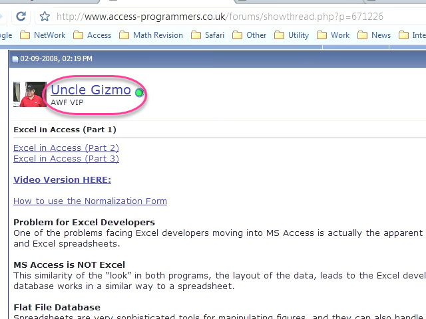The width and height of the screenshot is (426, 319).
Task: Reload the page with the refresh icon
Action: tap(21, 17)
